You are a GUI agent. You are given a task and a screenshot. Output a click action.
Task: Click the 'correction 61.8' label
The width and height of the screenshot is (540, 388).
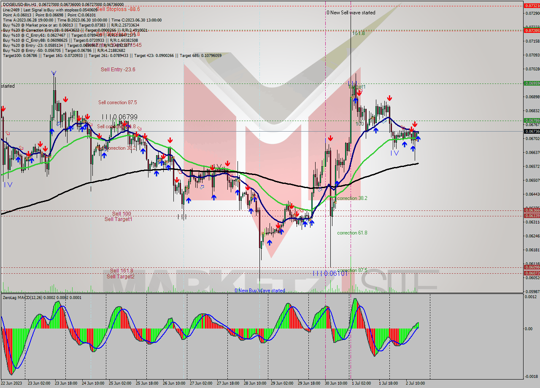coord(352,233)
